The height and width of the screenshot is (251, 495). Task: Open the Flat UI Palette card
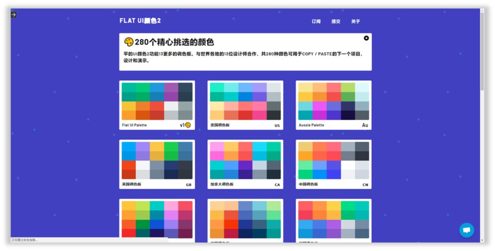pos(157,105)
